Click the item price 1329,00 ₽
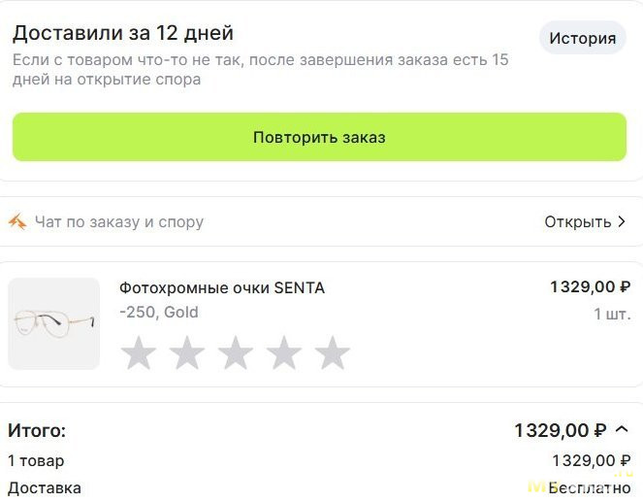This screenshot has height=502, width=643. pyautogui.click(x=590, y=286)
